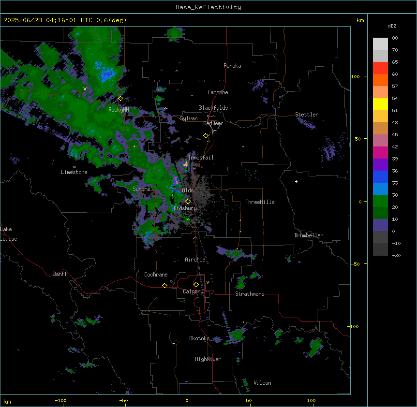
Task: Click the km unit label at bottom left
Action: point(7,402)
